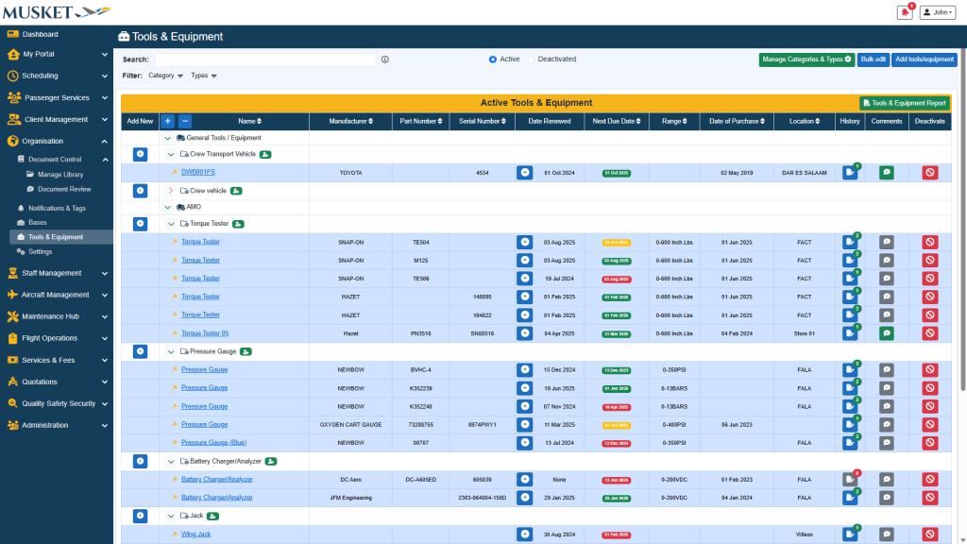The image size is (967, 544).
Task: Click the plus expand-all button in header
Action: click(167, 121)
